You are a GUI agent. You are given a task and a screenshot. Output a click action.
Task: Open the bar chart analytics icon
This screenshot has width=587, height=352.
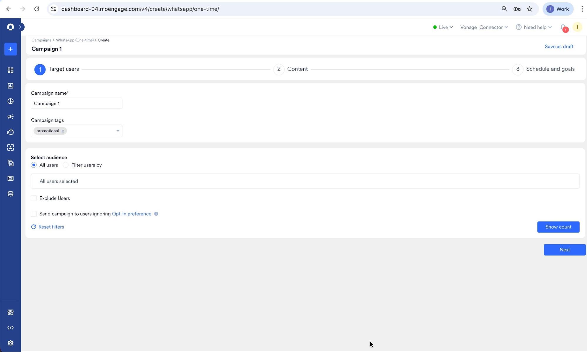click(x=10, y=86)
